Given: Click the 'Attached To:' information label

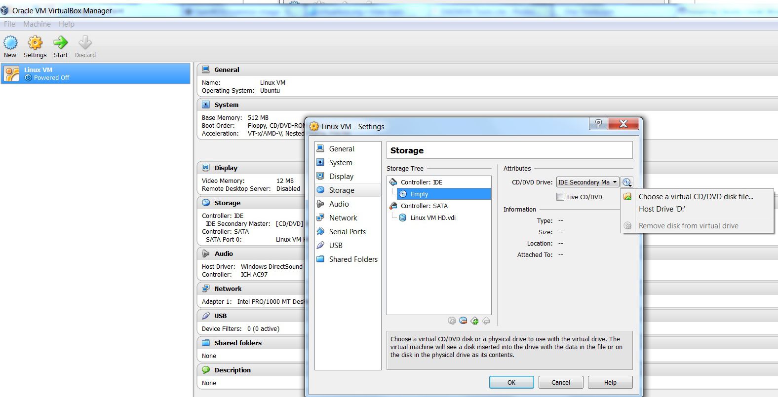Looking at the screenshot, I should 535,255.
